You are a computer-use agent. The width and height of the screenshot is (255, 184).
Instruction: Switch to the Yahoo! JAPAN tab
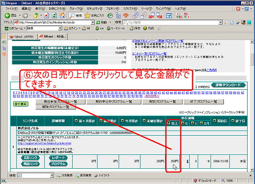pyautogui.click(x=22, y=37)
